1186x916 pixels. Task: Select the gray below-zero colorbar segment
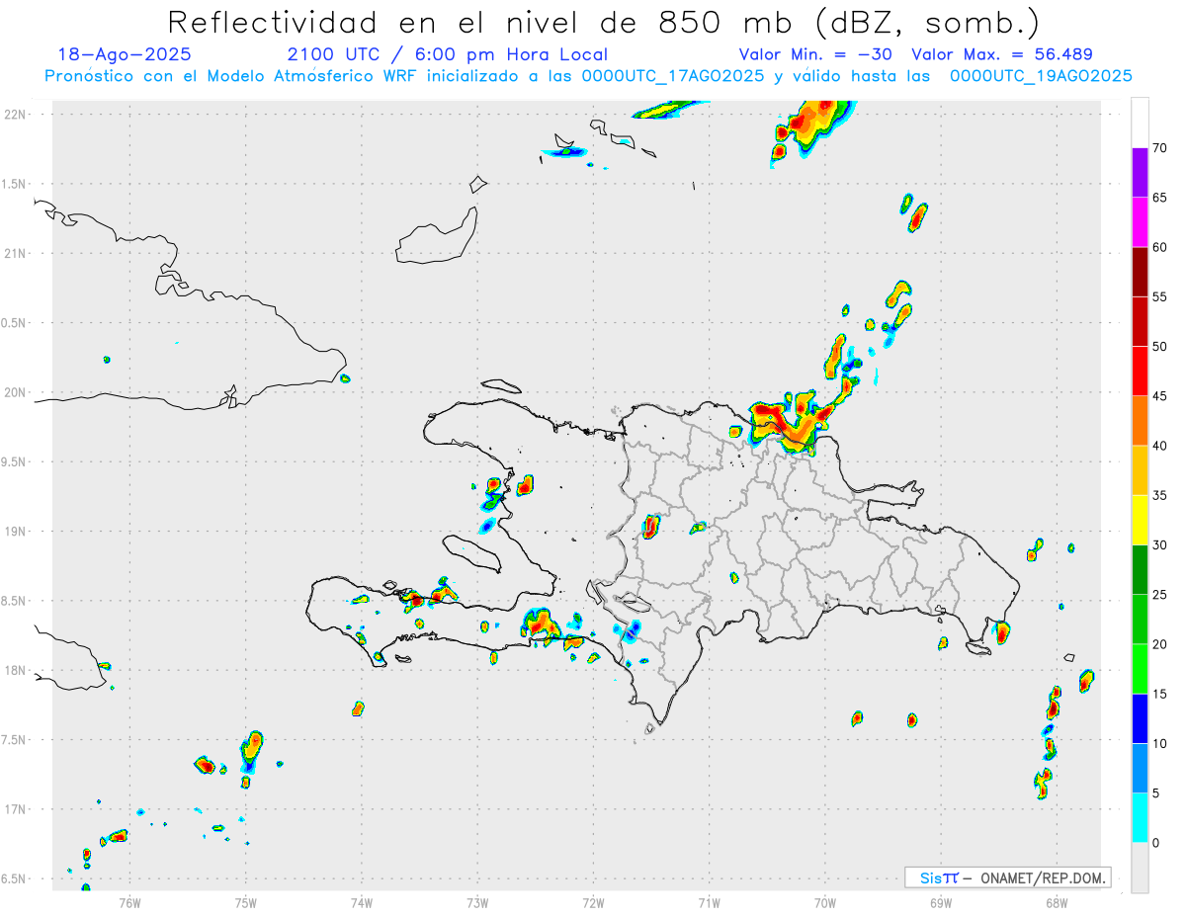[x=1140, y=868]
